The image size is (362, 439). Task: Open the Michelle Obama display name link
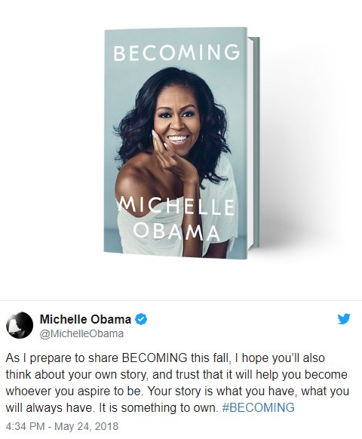tap(85, 319)
